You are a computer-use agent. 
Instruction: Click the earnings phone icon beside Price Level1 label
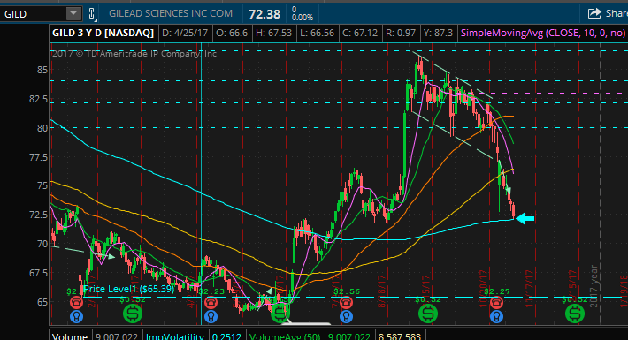pos(76,302)
